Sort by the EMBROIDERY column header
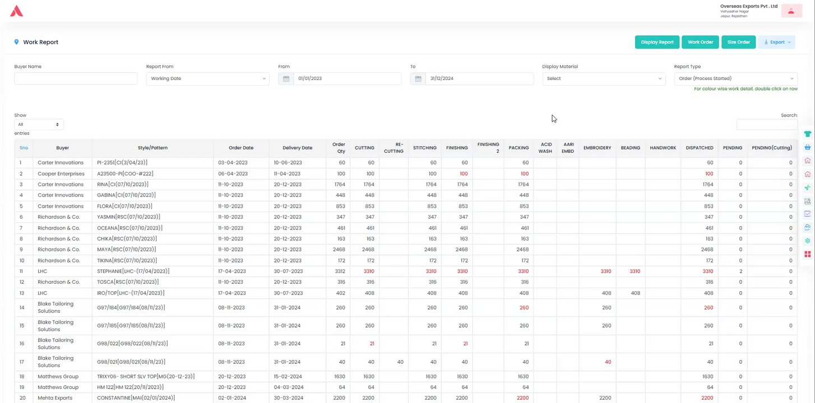This screenshot has height=403, width=815. point(598,148)
